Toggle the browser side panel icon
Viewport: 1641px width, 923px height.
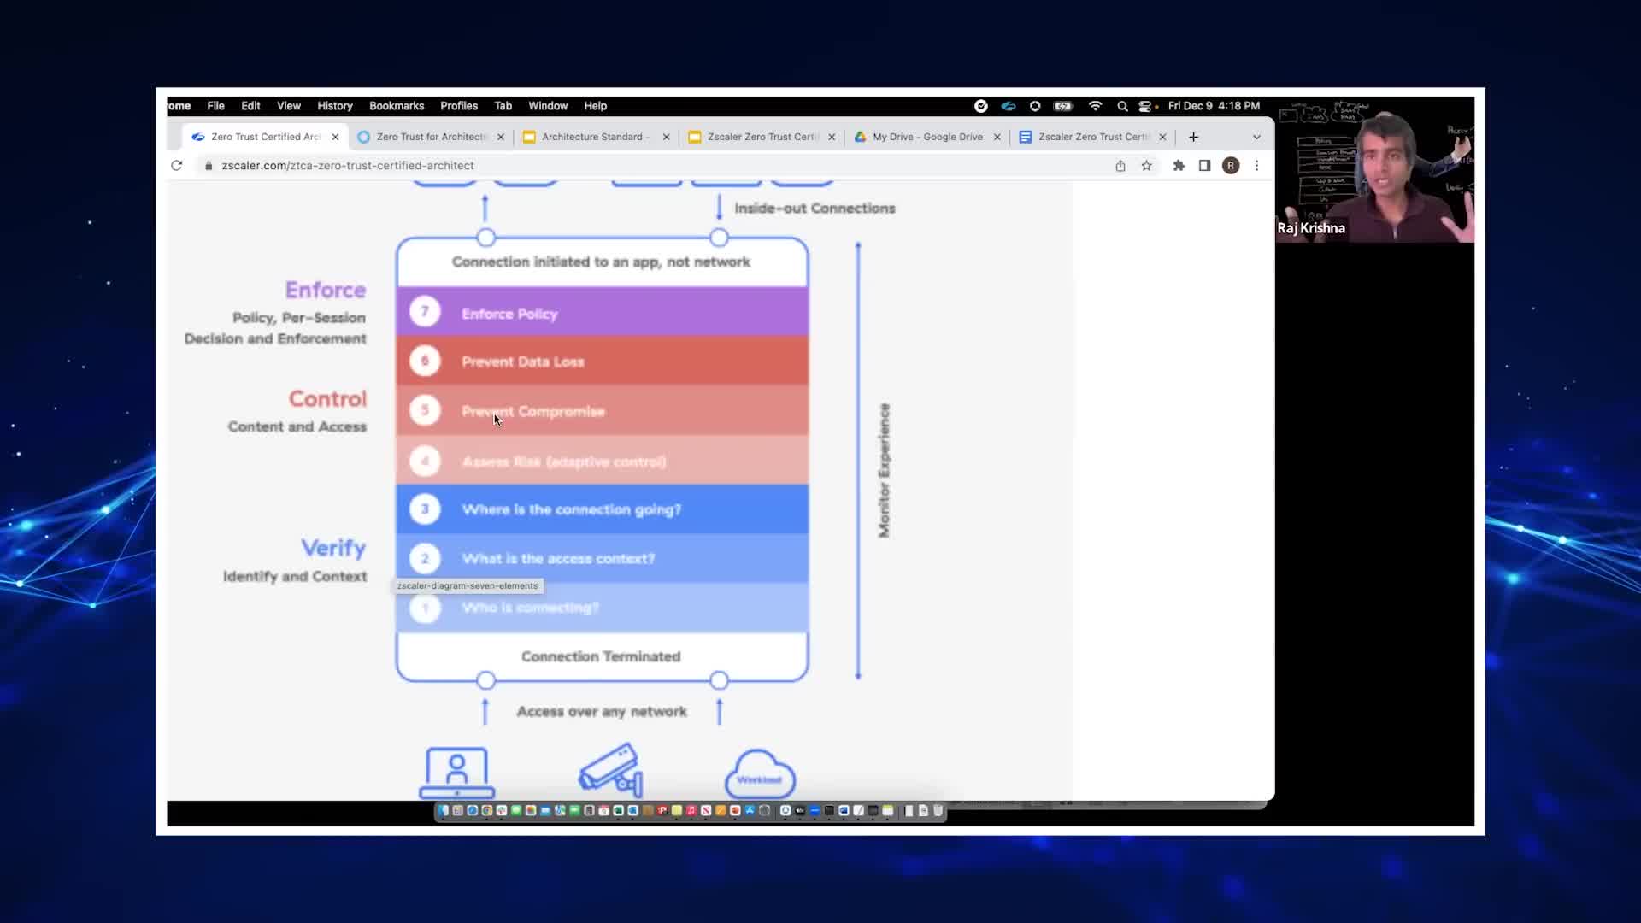pyautogui.click(x=1204, y=166)
